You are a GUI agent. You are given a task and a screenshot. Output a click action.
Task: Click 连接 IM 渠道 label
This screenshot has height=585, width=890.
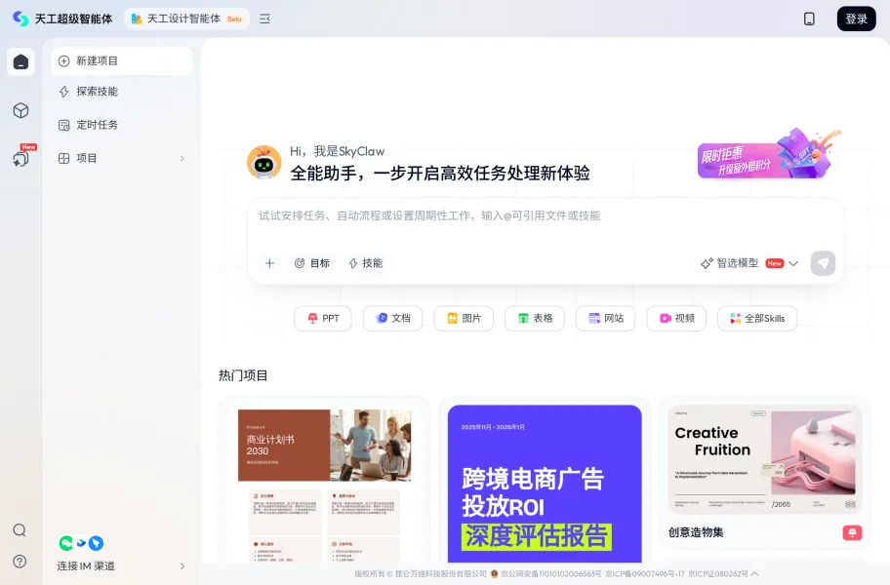coord(86,565)
